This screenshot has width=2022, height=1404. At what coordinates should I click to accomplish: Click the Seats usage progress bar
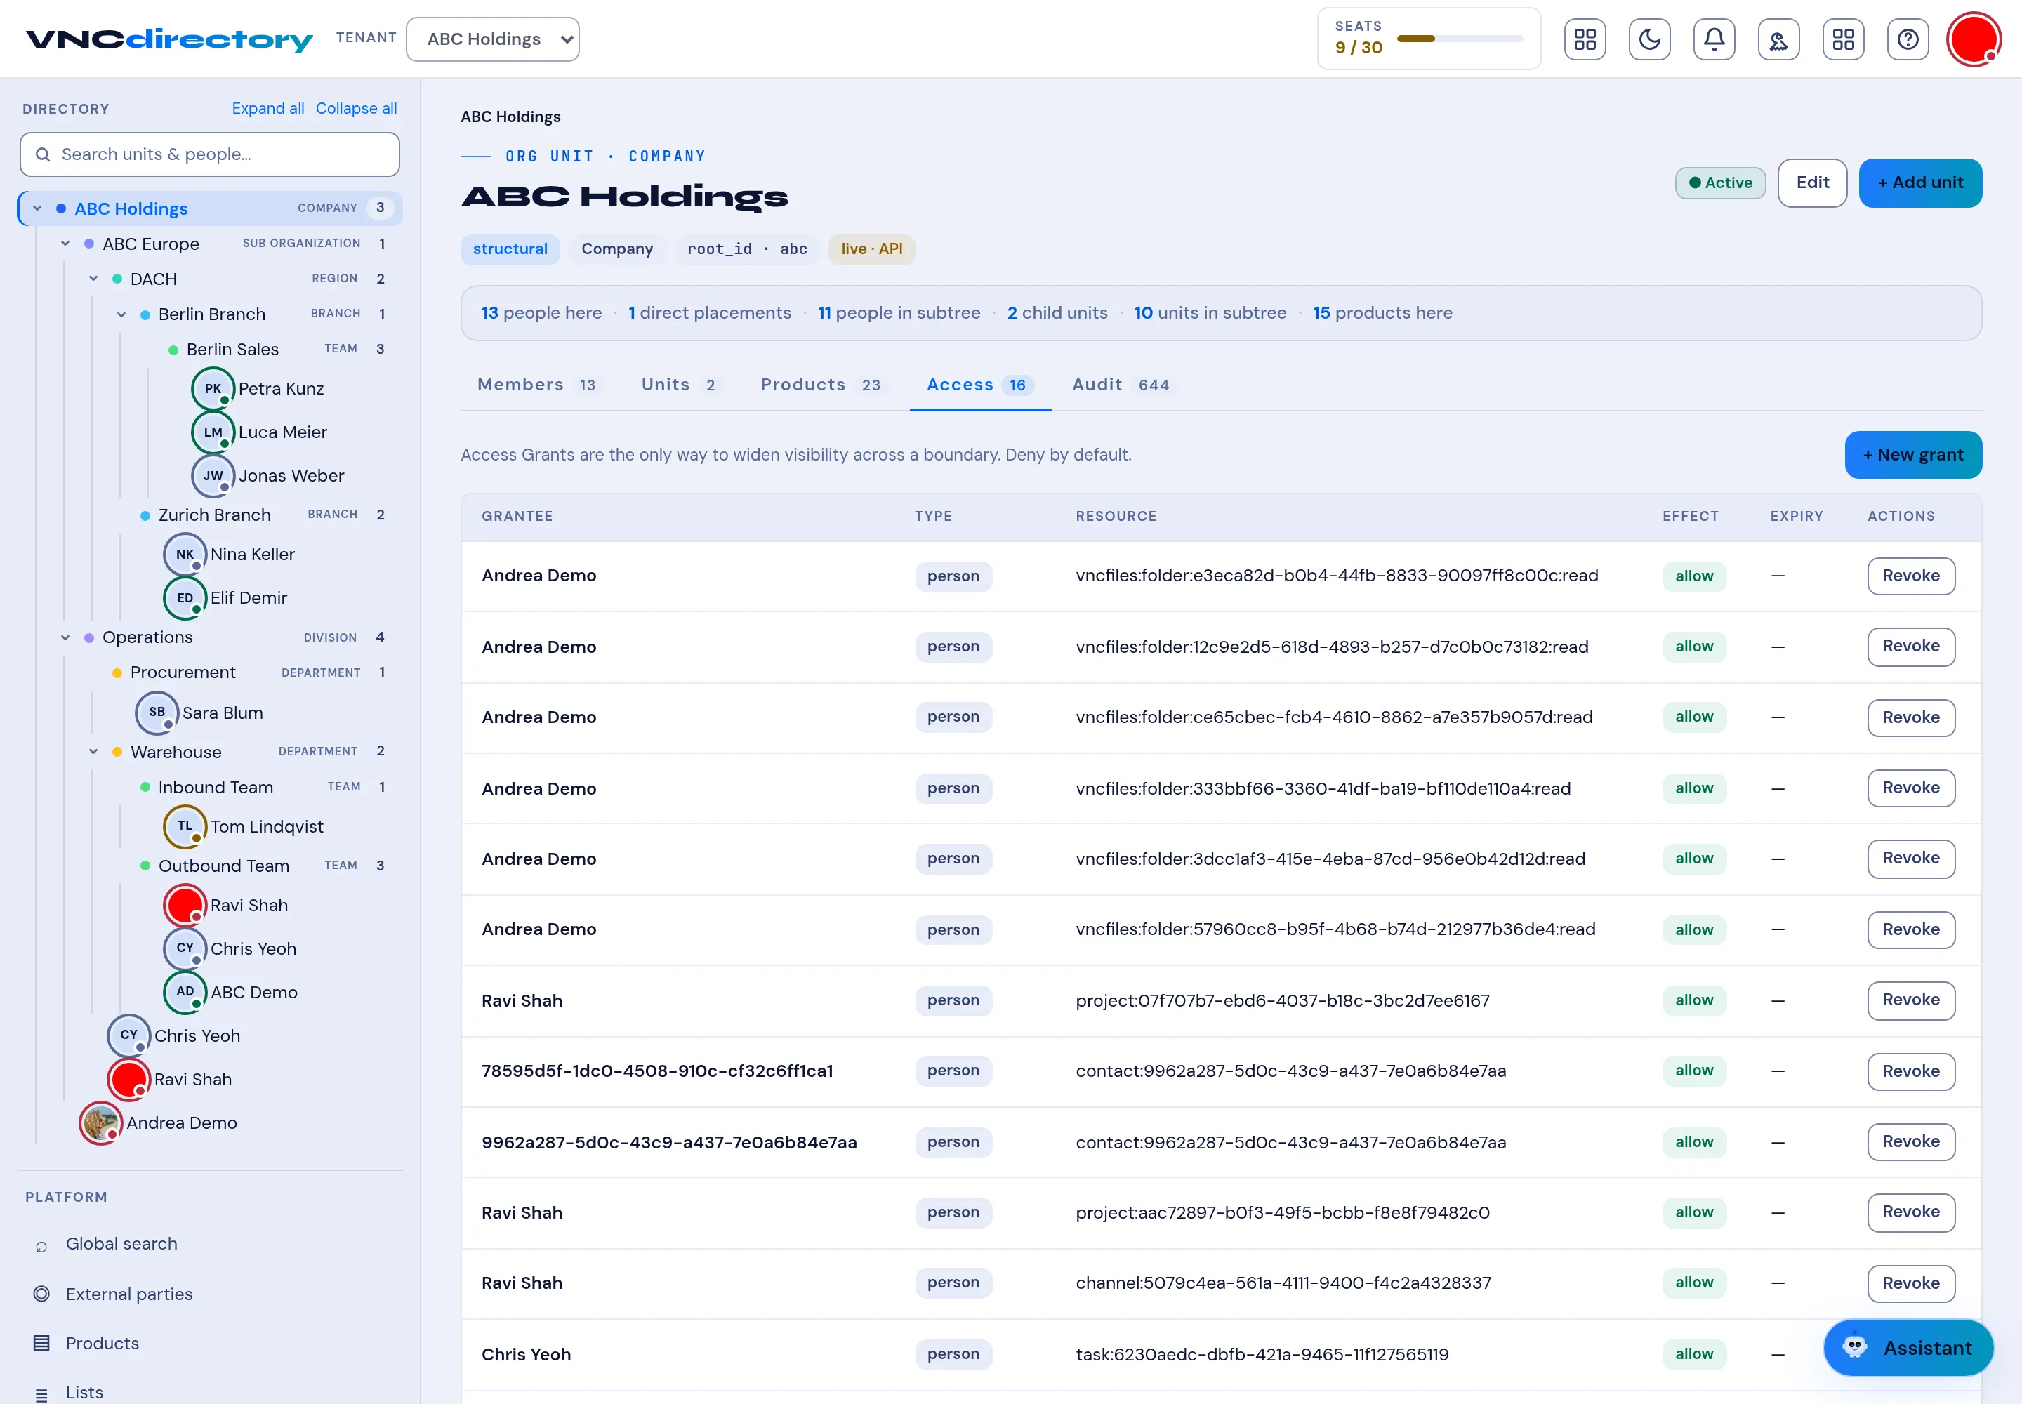[1460, 39]
